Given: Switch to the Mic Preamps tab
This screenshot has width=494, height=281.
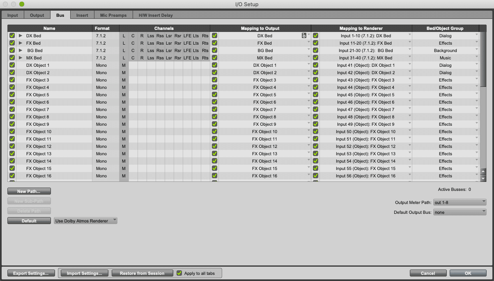Looking at the screenshot, I should tap(113, 15).
